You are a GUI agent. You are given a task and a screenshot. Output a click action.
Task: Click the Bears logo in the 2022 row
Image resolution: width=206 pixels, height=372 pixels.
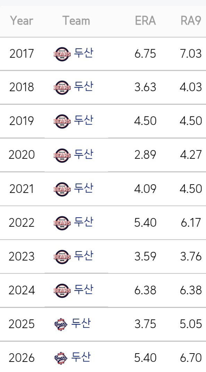point(62,223)
